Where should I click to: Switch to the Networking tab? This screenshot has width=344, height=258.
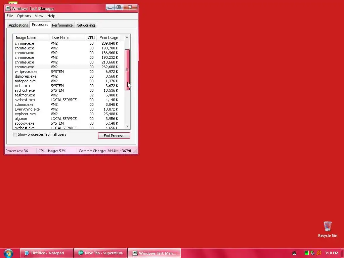86,25
